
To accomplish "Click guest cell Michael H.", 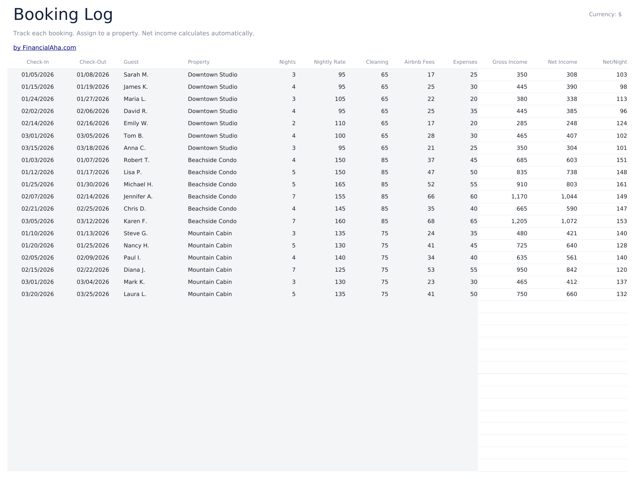I will point(138,184).
